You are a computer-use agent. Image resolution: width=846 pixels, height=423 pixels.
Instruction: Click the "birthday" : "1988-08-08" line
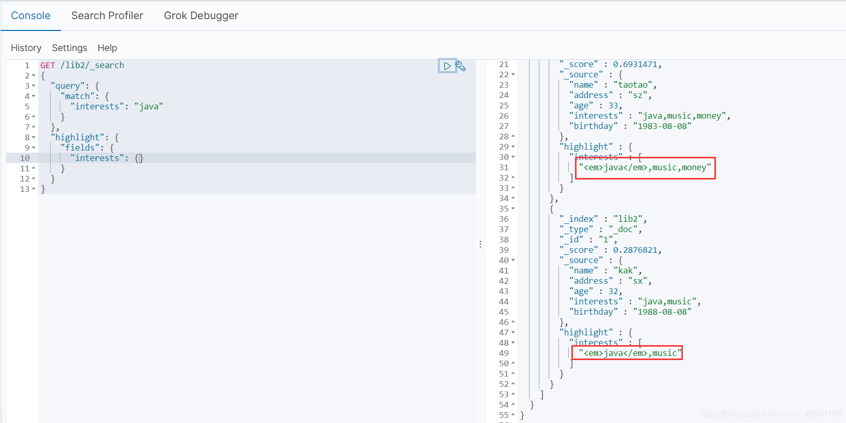point(630,312)
